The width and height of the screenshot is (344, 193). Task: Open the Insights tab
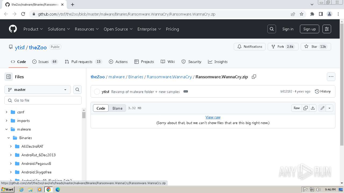[x=218, y=62]
